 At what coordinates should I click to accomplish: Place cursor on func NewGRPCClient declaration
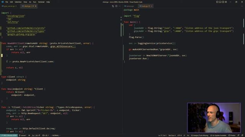[47, 43]
